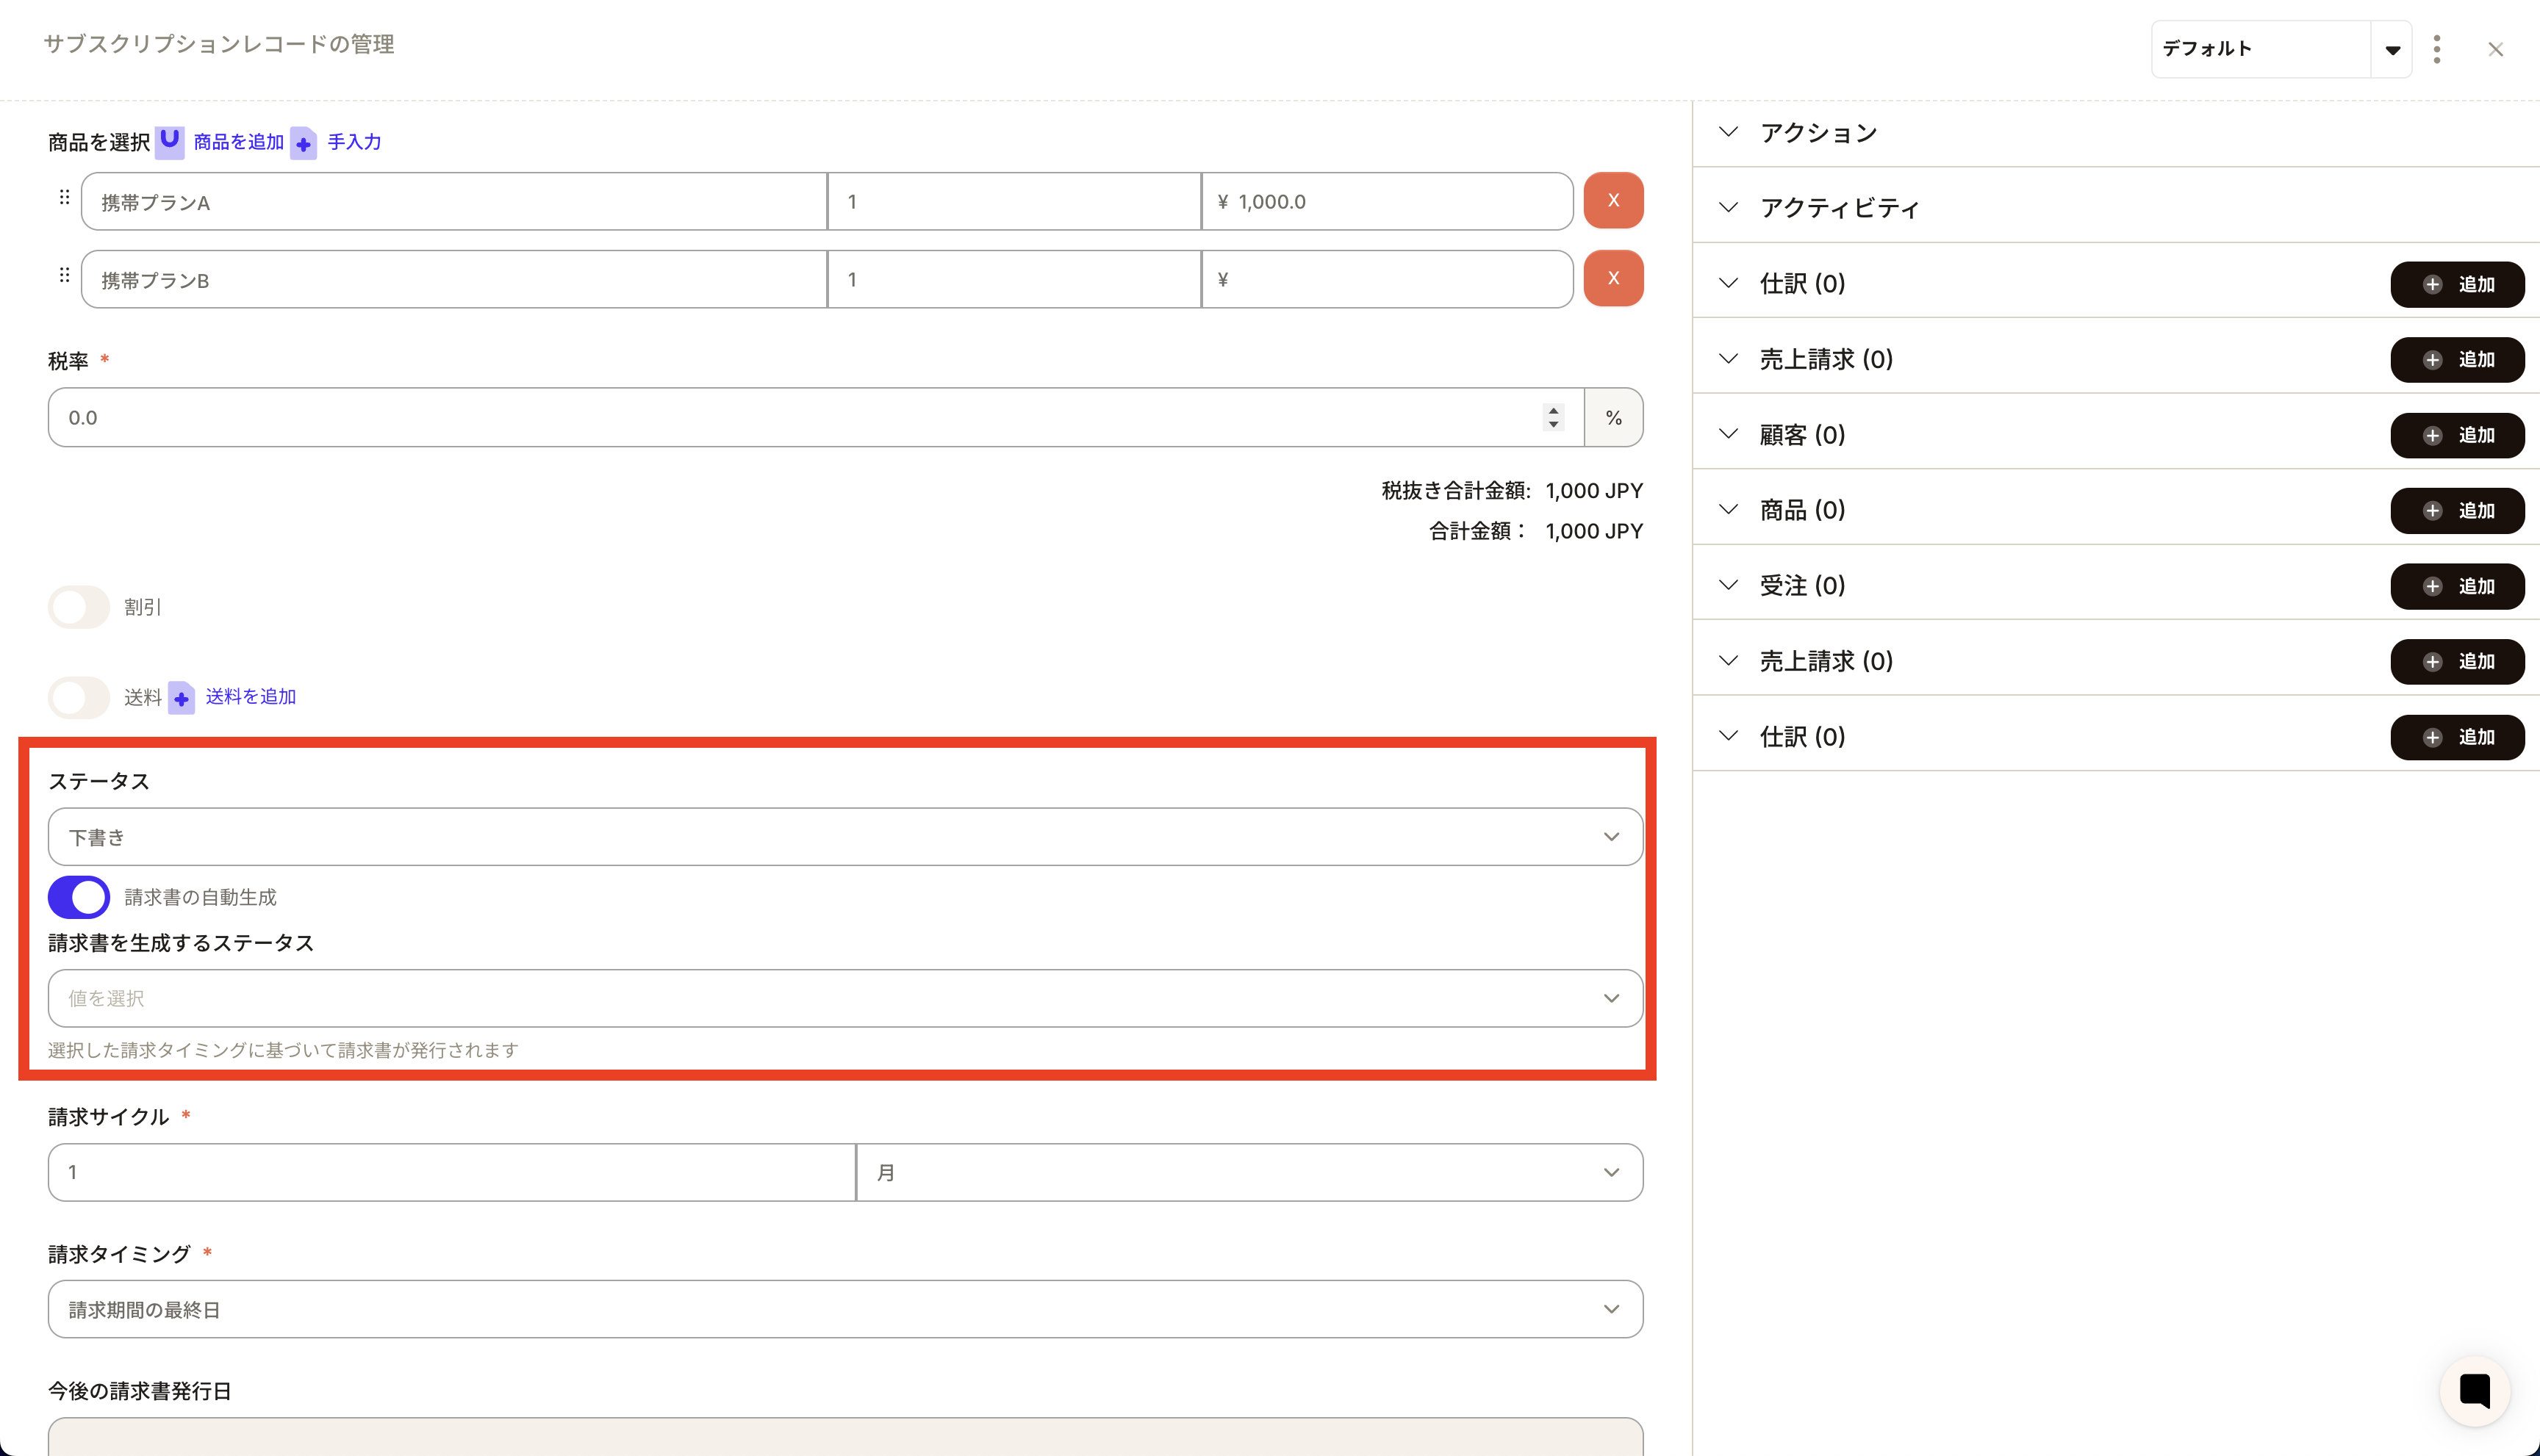Enable the 割引 discount toggle
Image resolution: width=2540 pixels, height=1456 pixels.
[x=79, y=607]
